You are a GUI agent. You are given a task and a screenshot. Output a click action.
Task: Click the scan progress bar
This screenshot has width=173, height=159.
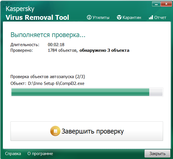[x=87, y=92]
